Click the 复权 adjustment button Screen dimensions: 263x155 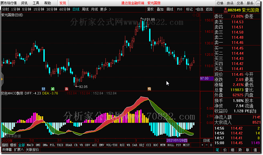click(x=150, y=9)
